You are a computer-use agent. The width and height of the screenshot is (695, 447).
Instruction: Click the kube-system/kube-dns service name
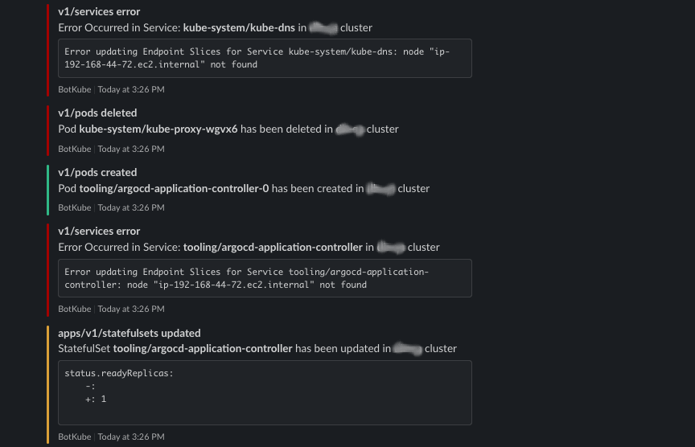point(238,27)
